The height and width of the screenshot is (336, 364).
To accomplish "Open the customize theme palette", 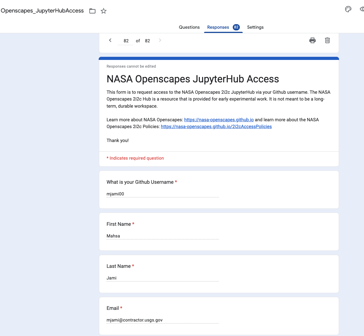I will [348, 9].
